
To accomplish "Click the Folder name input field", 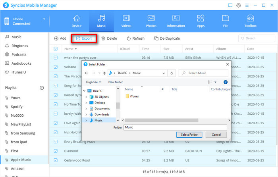I will coord(175,127).
